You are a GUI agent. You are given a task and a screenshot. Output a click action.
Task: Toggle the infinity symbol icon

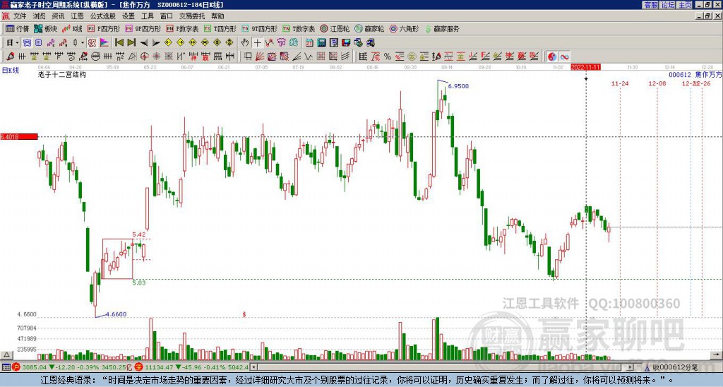pyautogui.click(x=564, y=56)
